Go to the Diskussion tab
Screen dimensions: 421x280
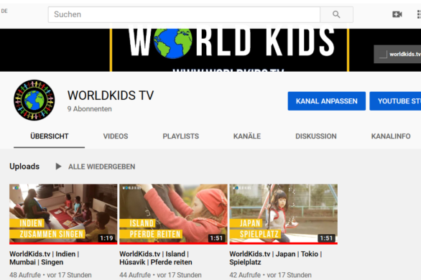316,136
